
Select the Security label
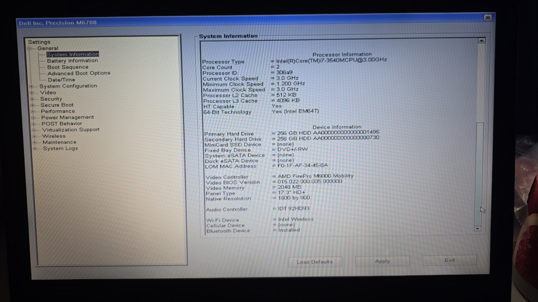pyautogui.click(x=51, y=99)
